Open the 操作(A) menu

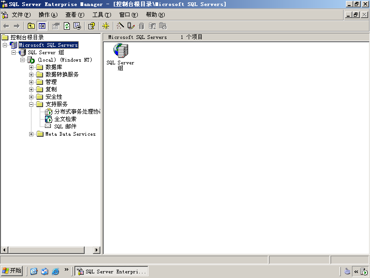coord(48,15)
